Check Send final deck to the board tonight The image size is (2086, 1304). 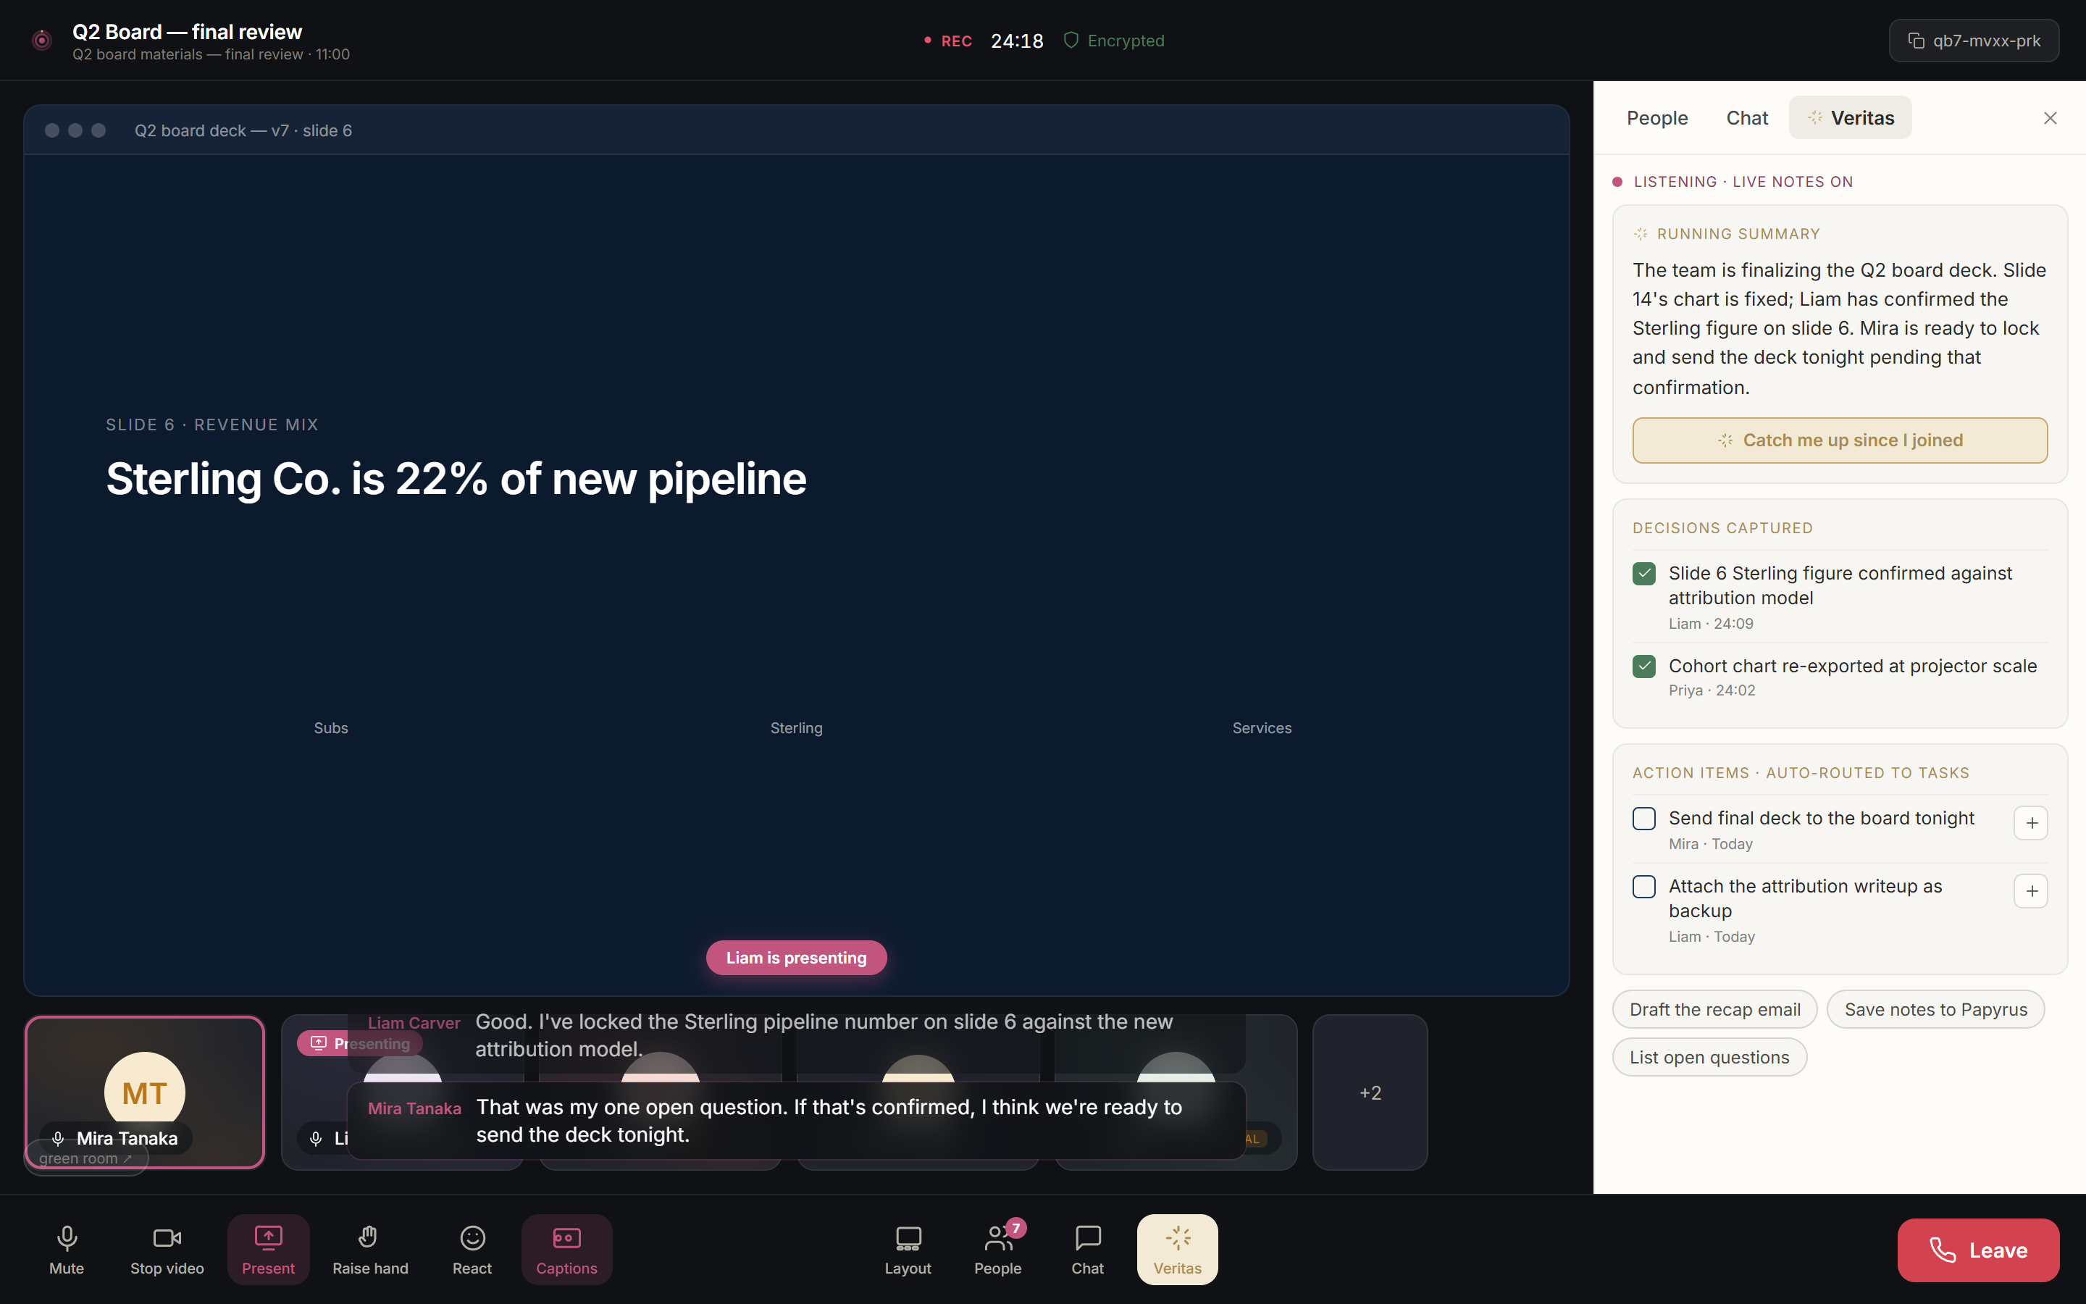coord(1643,819)
